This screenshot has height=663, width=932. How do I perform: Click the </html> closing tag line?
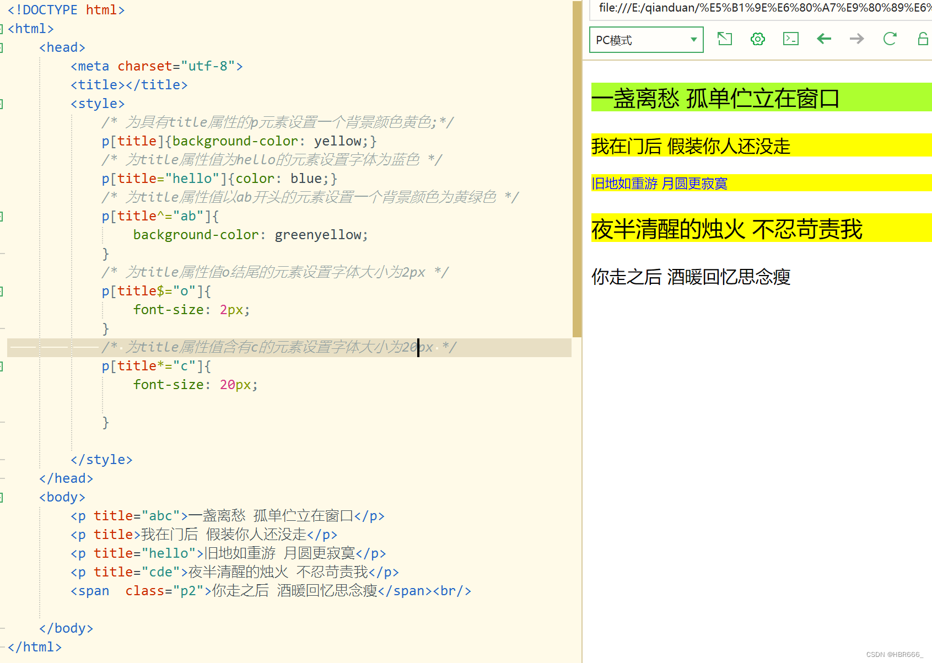[35, 647]
